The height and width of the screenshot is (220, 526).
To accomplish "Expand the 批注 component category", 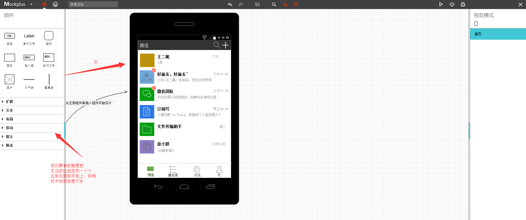I will pos(10,137).
